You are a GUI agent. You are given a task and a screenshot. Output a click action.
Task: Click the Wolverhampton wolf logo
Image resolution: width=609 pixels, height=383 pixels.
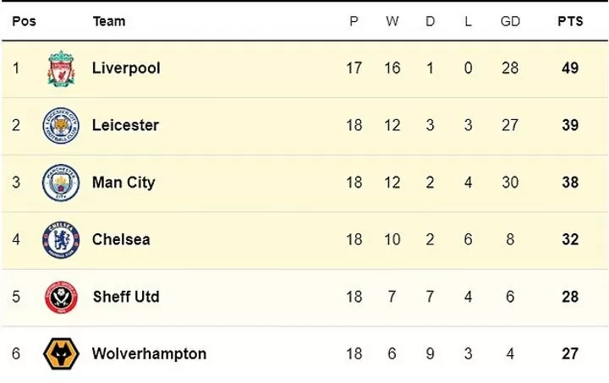click(x=61, y=353)
